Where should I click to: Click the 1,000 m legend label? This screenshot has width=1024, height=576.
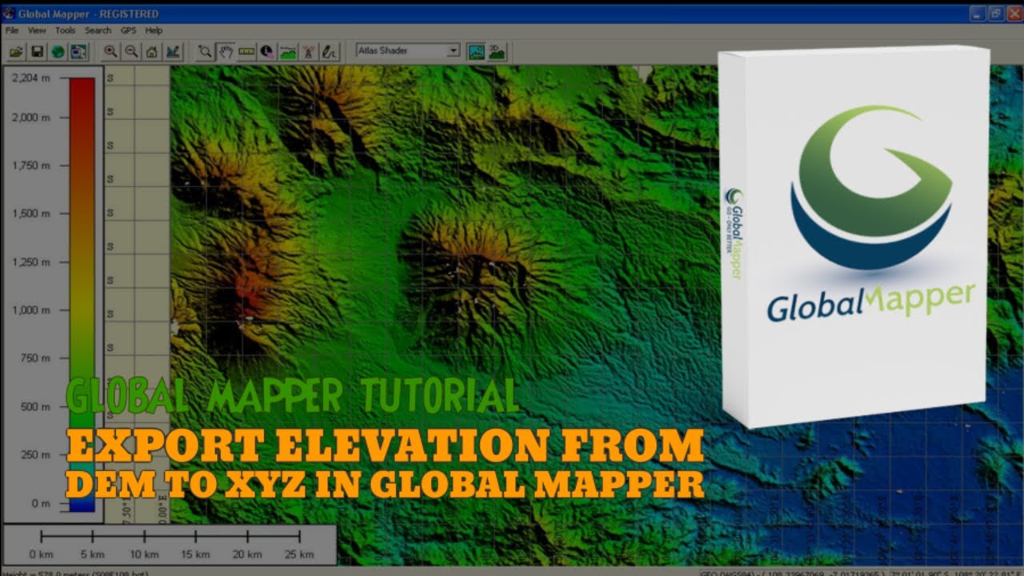(x=31, y=310)
